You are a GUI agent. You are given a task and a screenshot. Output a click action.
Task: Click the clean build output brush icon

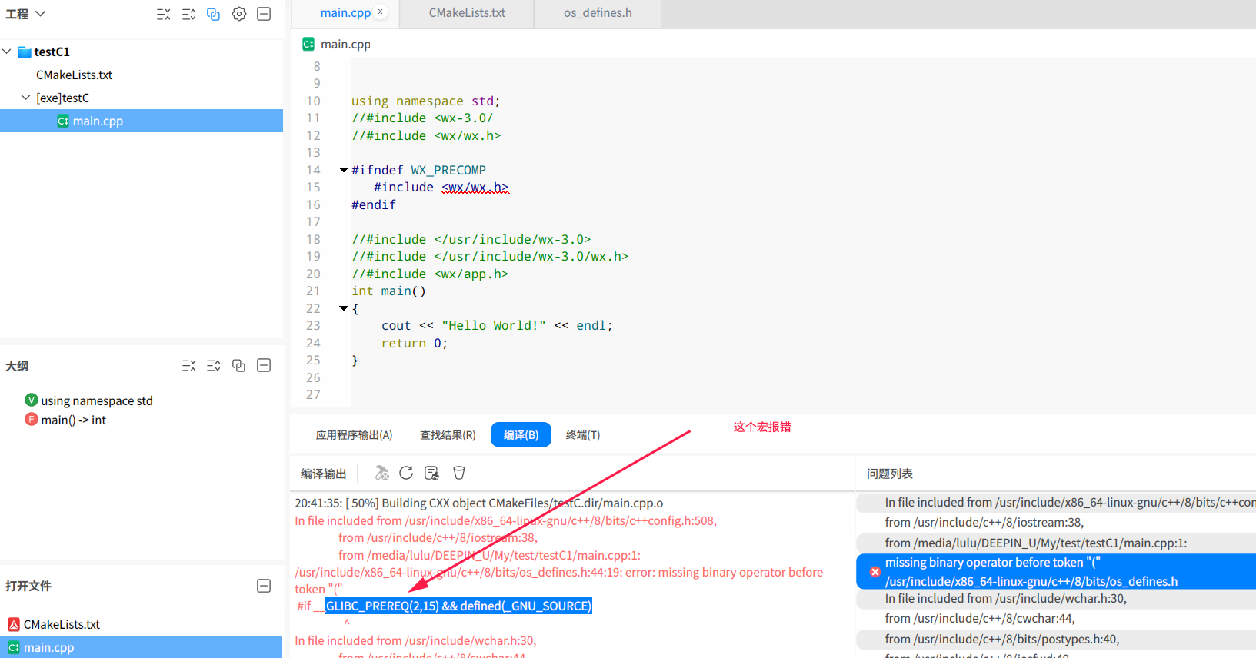click(431, 473)
